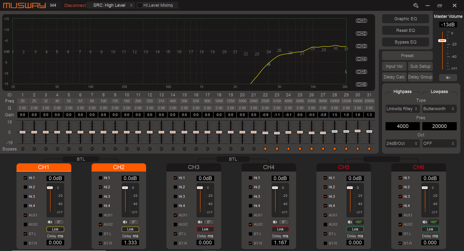Mute master volume with speaker icon

coord(448,78)
